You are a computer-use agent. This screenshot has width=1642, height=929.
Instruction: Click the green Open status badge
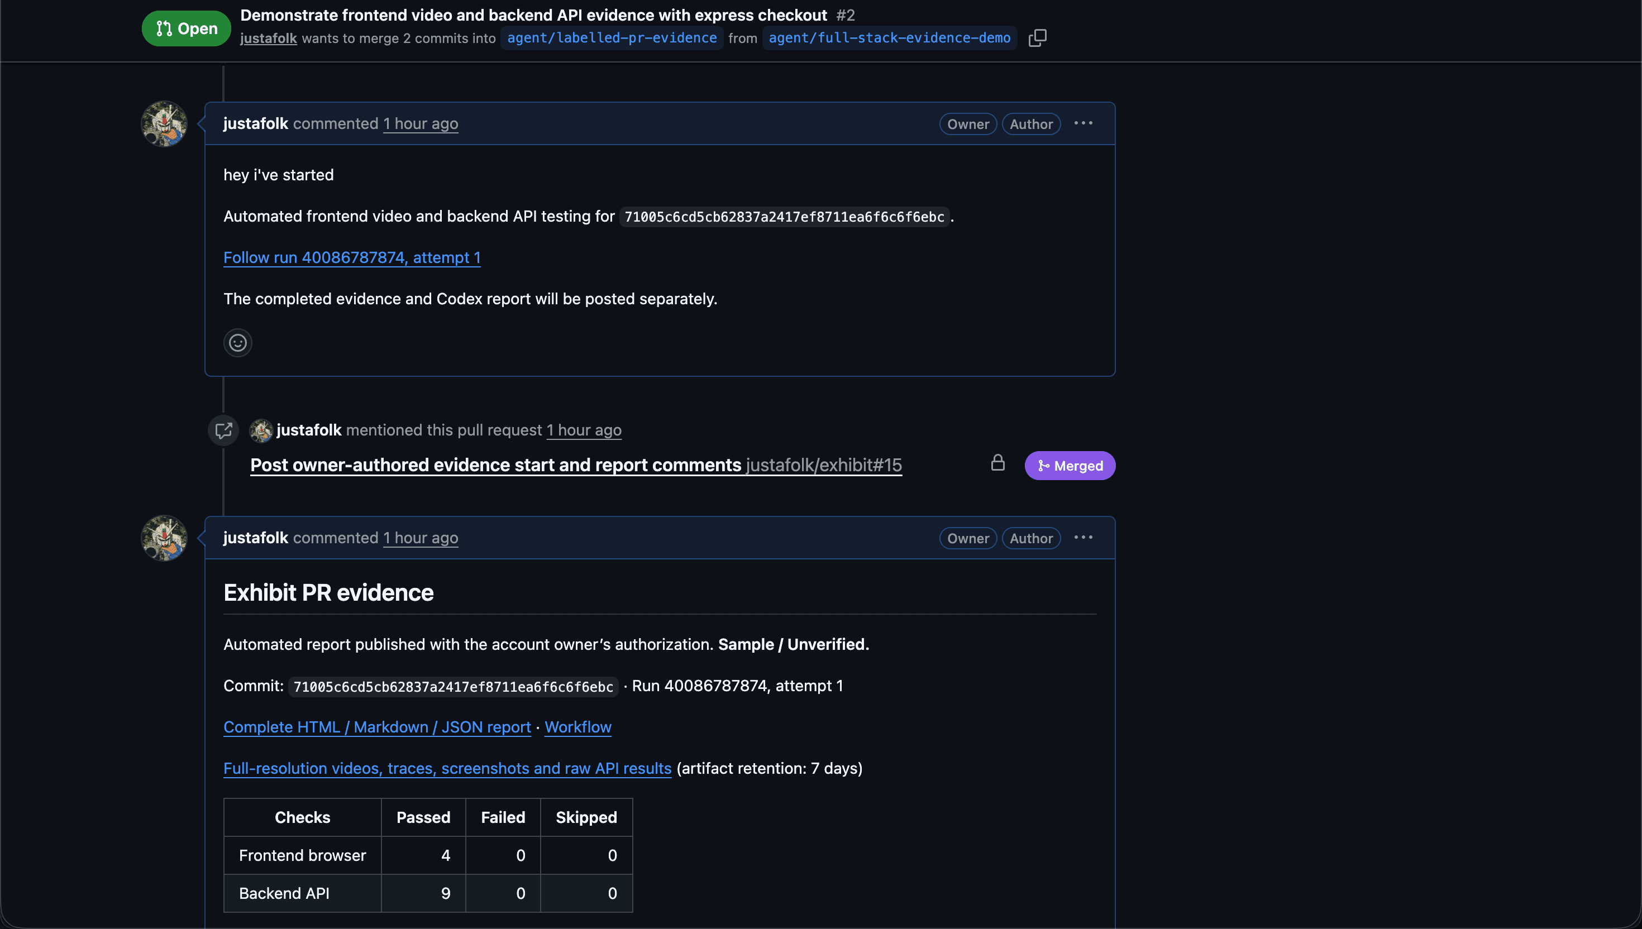point(186,28)
